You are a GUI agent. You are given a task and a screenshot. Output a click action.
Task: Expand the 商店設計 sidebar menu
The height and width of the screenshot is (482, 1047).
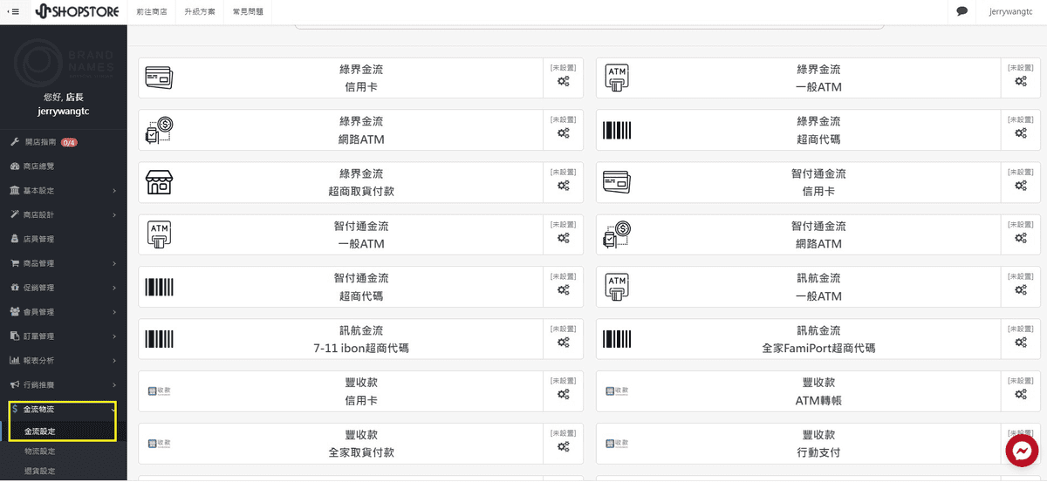(63, 214)
